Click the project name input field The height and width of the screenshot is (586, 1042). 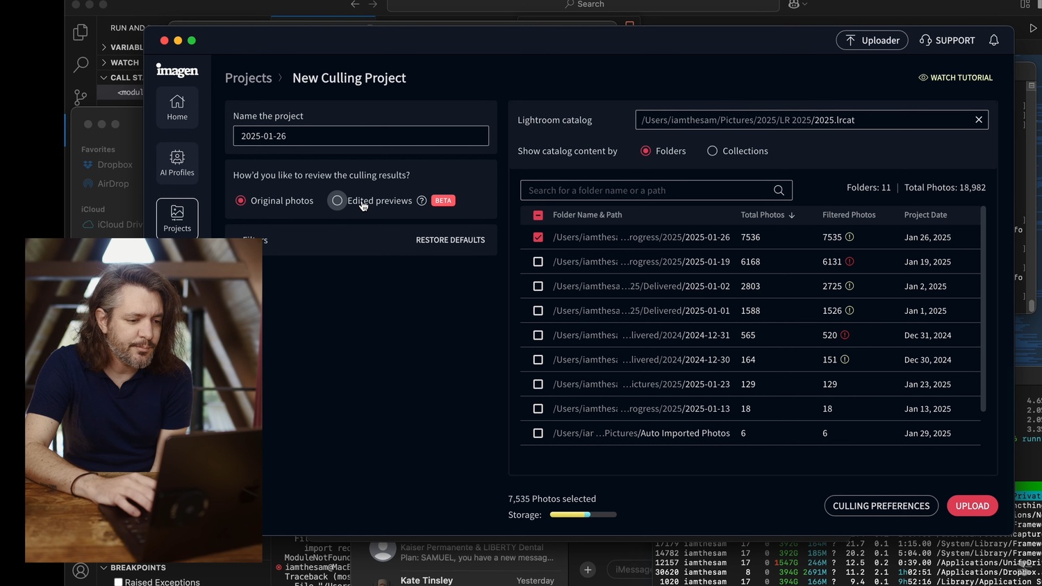pos(361,136)
